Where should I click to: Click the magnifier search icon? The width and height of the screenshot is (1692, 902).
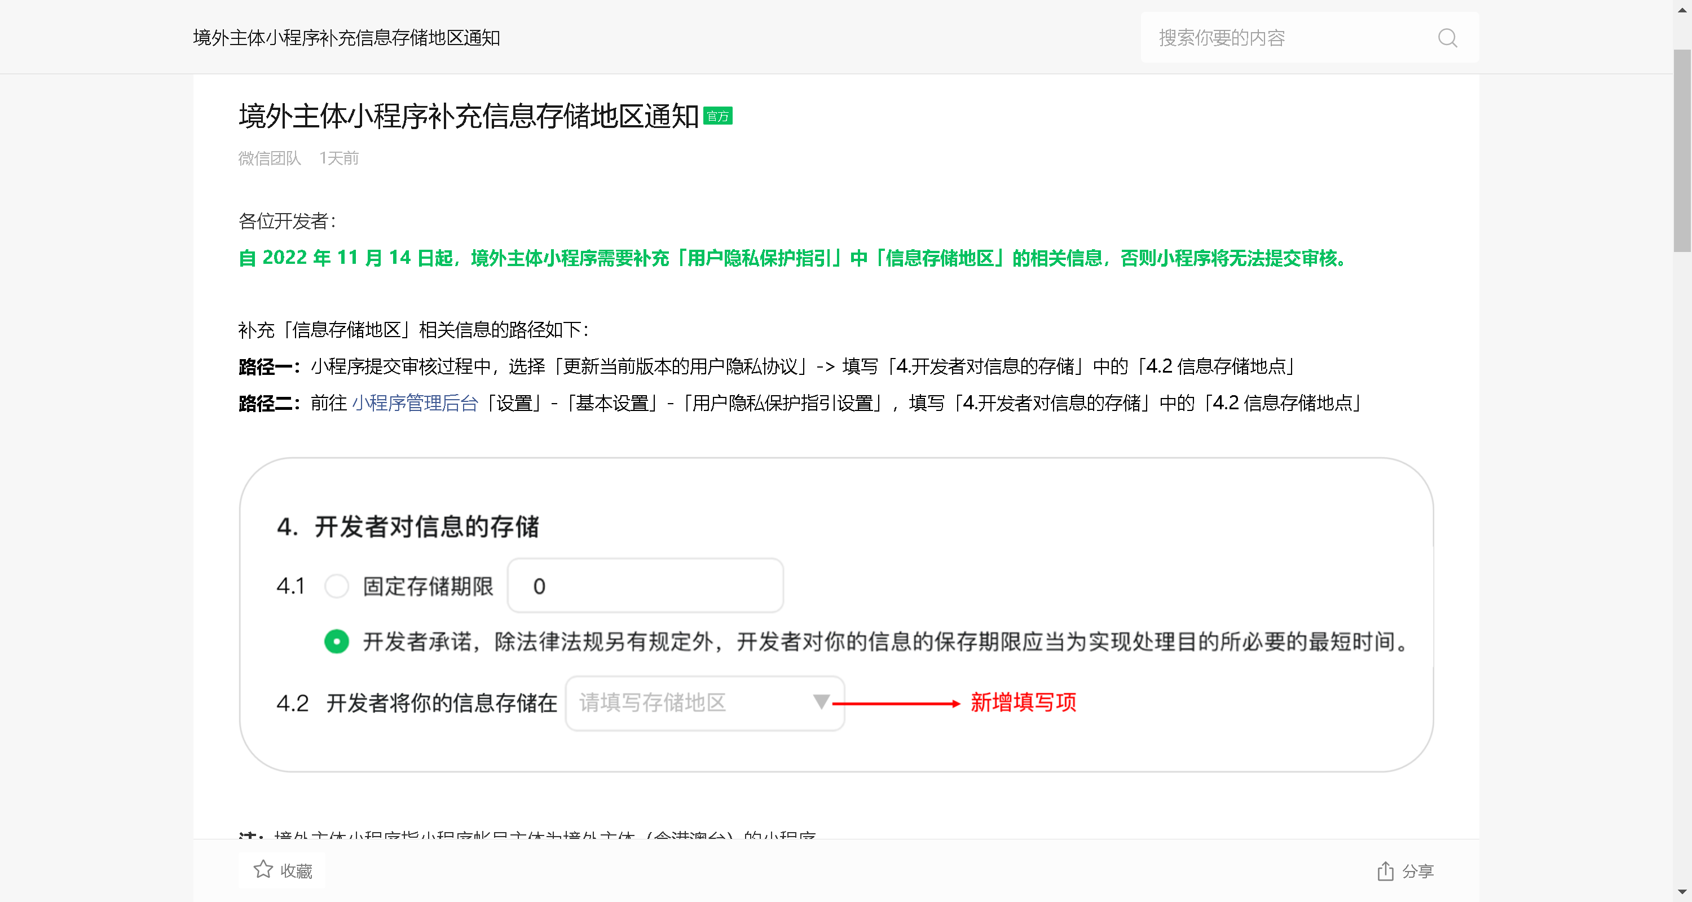[x=1447, y=38]
